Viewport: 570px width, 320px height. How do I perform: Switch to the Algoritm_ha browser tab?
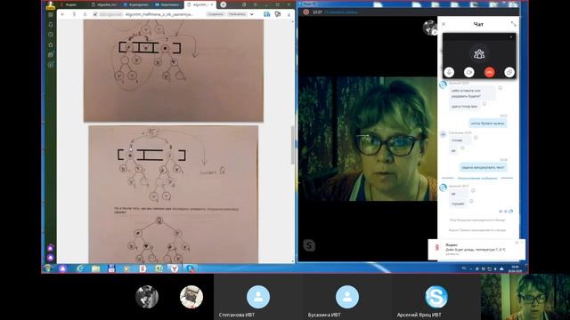(x=104, y=4)
